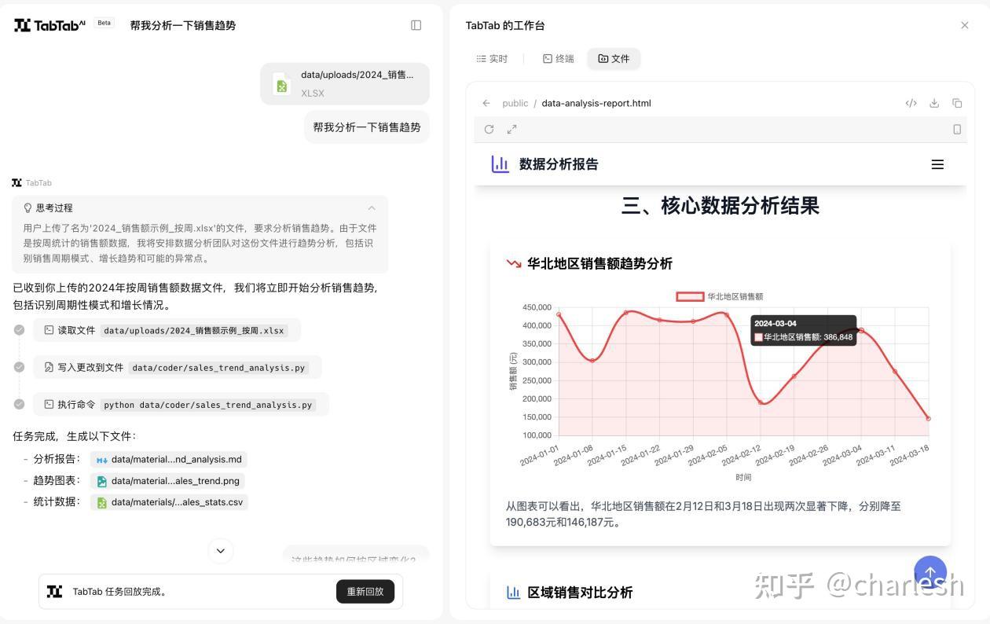Switch to mobile preview mode
Viewport: 990px width, 624px height.
point(957,129)
